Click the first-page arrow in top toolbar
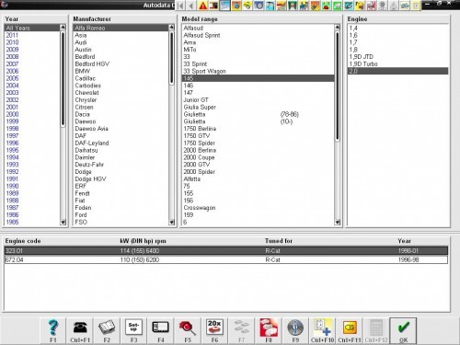Image resolution: width=460 pixels, height=345 pixels. (180, 6)
